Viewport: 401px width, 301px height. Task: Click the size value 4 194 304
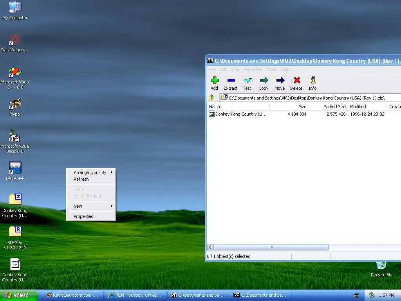pyautogui.click(x=297, y=114)
